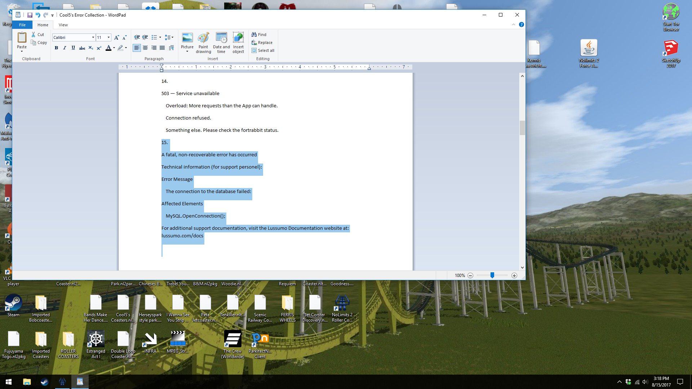The height and width of the screenshot is (389, 692).
Task: Click the Save icon in quick access toolbar
Action: click(30, 15)
